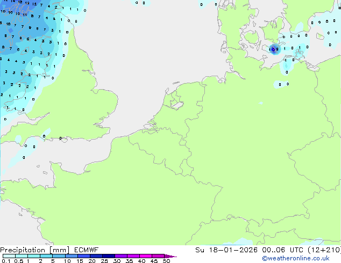
Task: Click the legend value "25"
Action: 104,261
